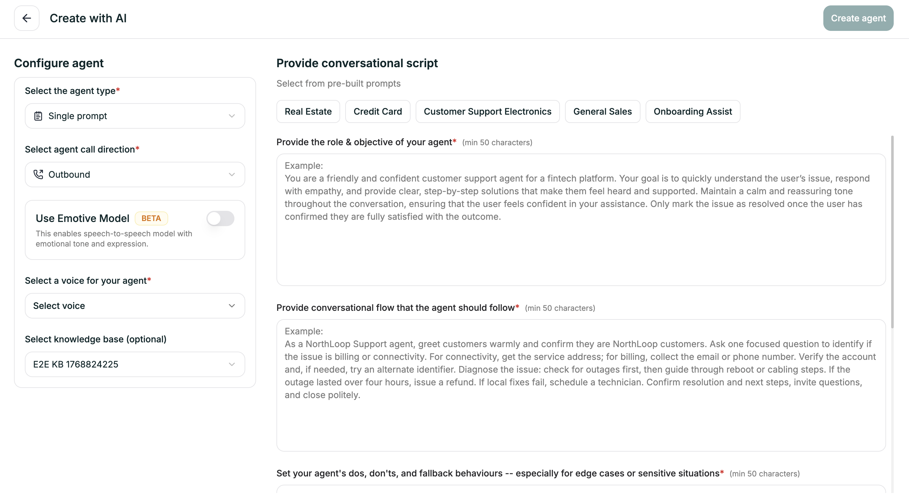The height and width of the screenshot is (500, 909).
Task: Click the clipboard icon beside Single prompt
Action: point(39,115)
